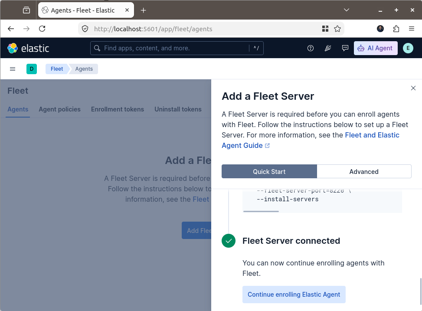The width and height of the screenshot is (422, 311).
Task: Click Continue enrolling Elastic Agent
Action: 294,295
